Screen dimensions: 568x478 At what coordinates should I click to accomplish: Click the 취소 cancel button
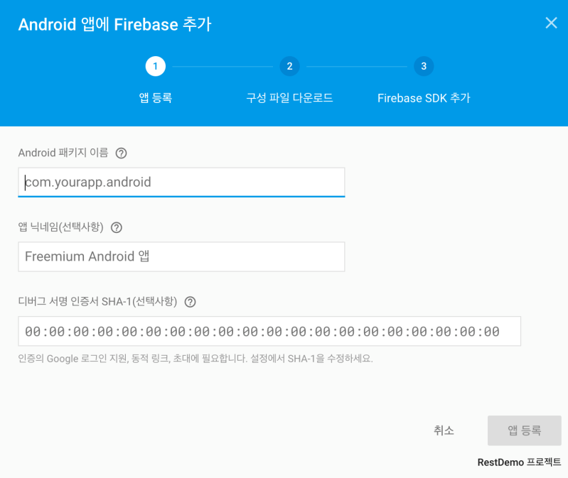(444, 430)
